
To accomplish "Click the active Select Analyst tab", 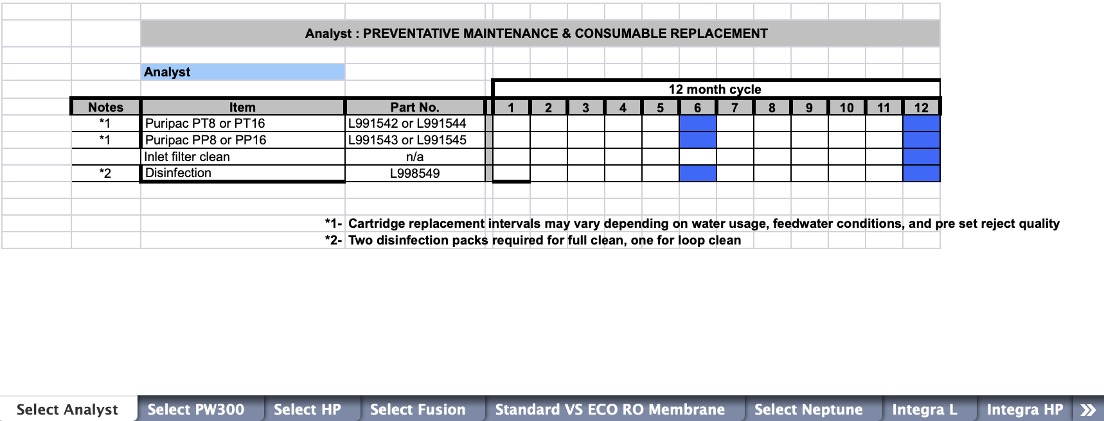I will (67, 409).
